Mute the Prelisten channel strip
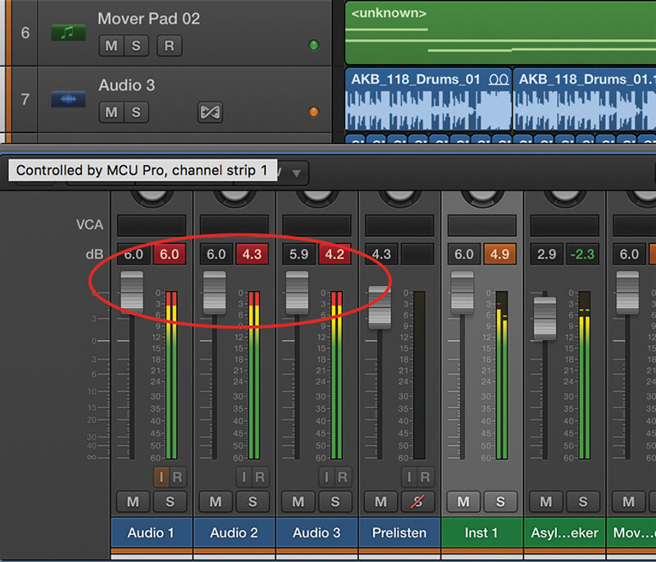 380,502
